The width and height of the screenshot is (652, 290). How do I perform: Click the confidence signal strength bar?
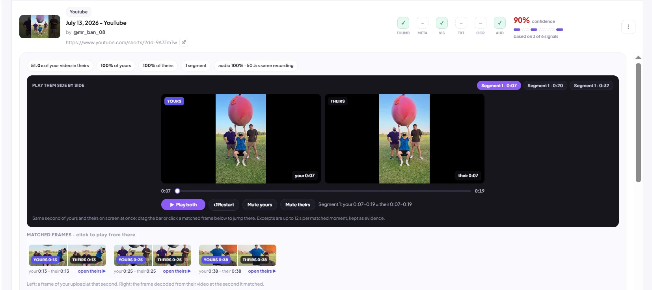pos(538,30)
